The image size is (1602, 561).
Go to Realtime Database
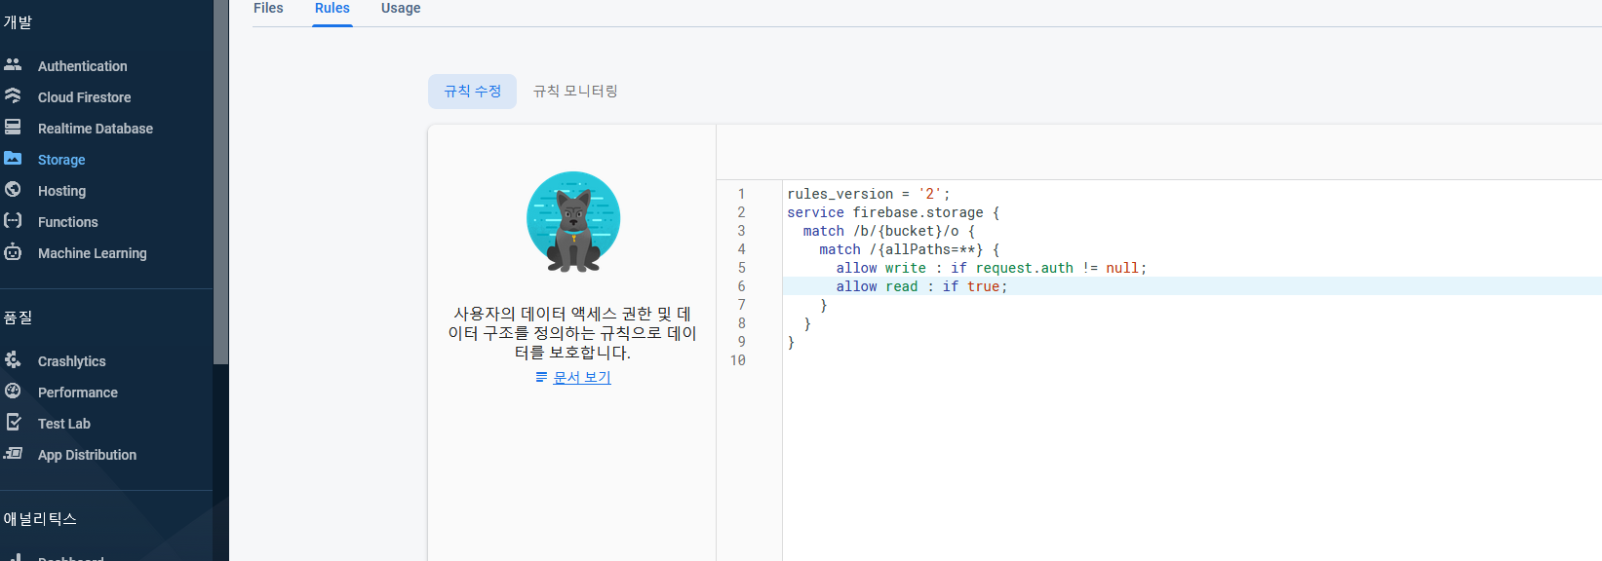pos(96,129)
